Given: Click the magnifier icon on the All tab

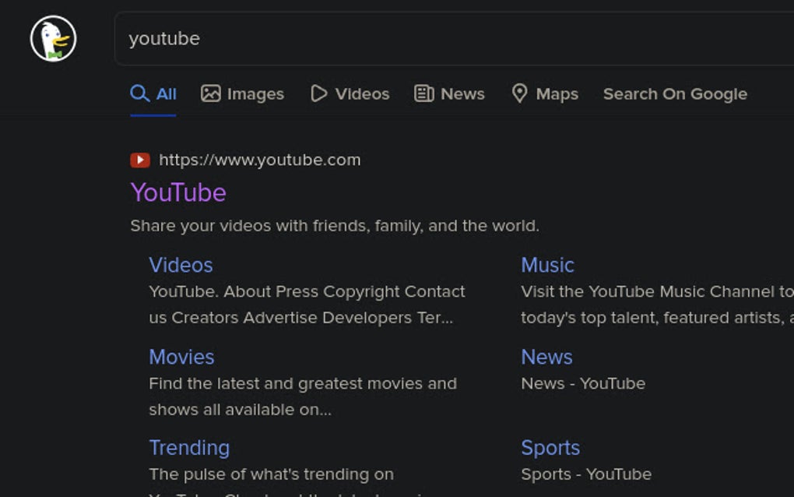Looking at the screenshot, I should point(139,93).
